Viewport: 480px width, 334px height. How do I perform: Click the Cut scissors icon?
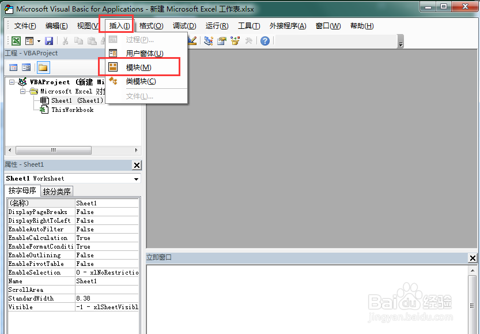point(65,41)
